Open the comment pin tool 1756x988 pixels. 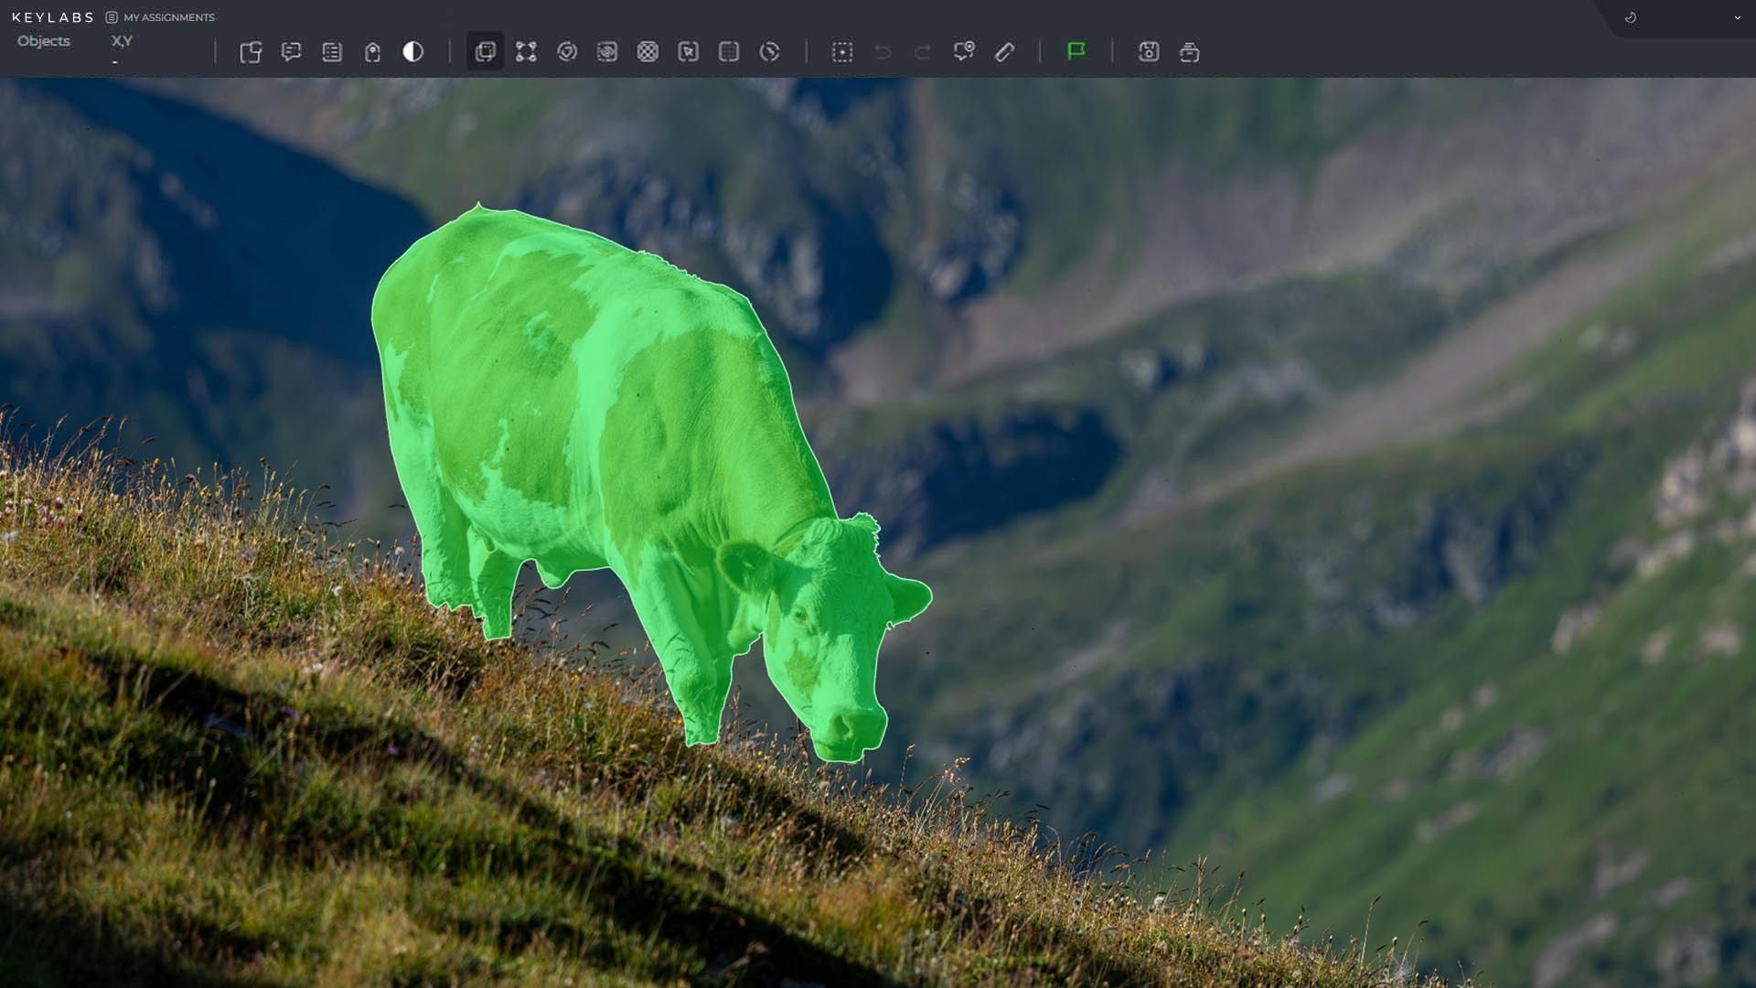pyautogui.click(x=964, y=52)
